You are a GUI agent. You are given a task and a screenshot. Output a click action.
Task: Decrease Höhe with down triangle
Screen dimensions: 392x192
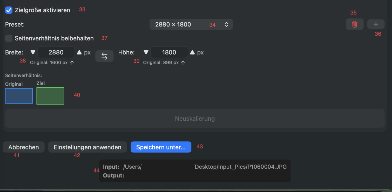coord(146,52)
